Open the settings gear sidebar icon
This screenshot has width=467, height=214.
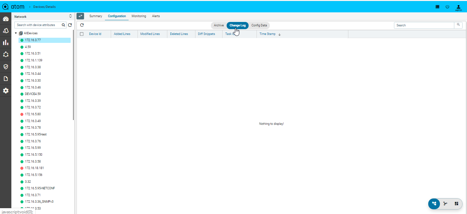coord(5,91)
